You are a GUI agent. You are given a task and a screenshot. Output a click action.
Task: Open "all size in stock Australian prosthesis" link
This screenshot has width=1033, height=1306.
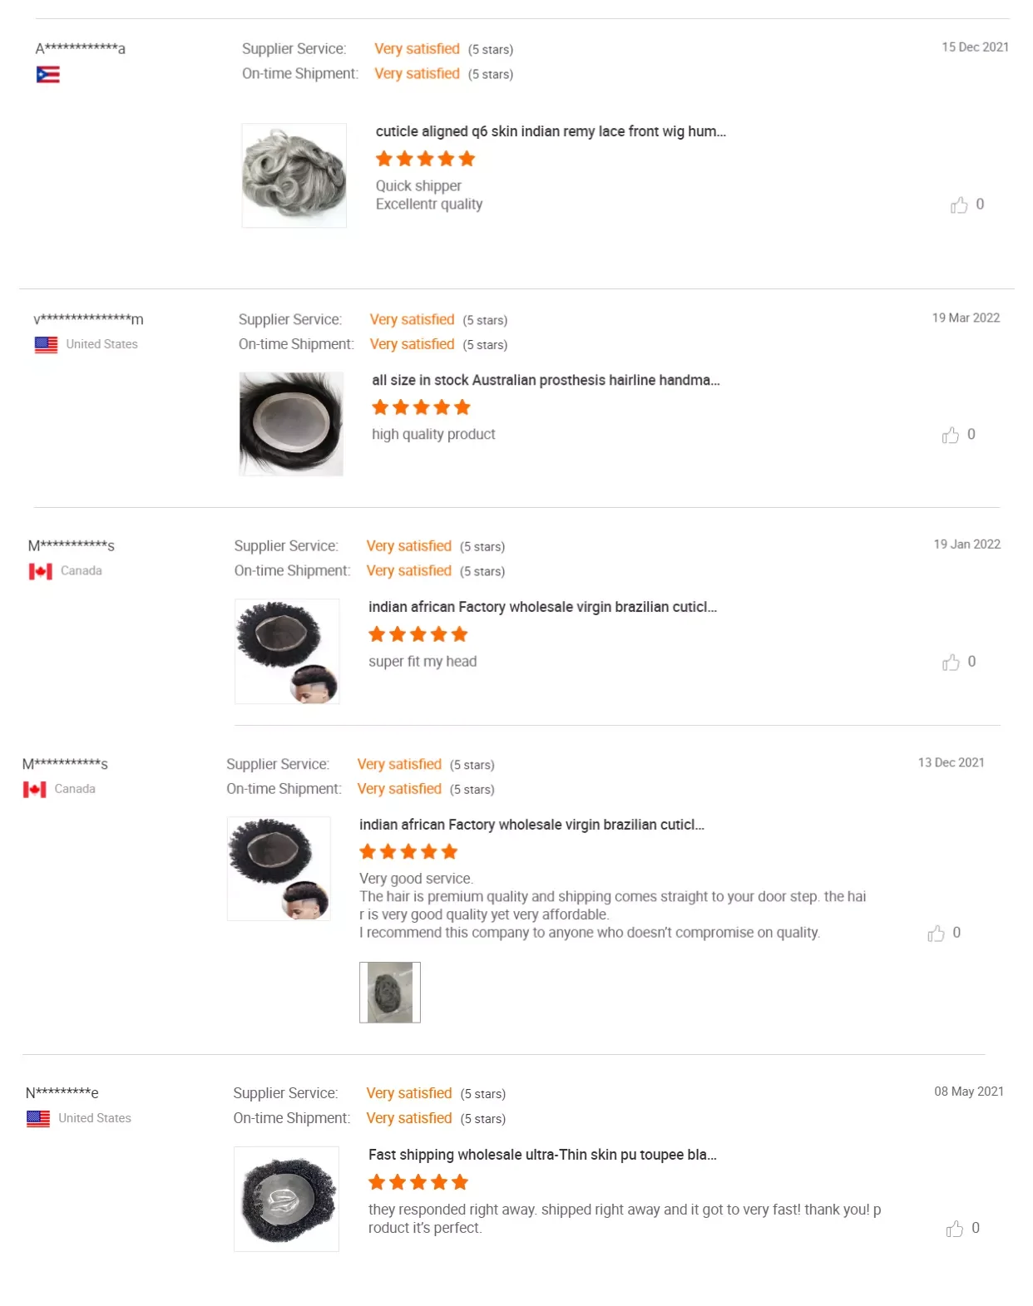546,380
